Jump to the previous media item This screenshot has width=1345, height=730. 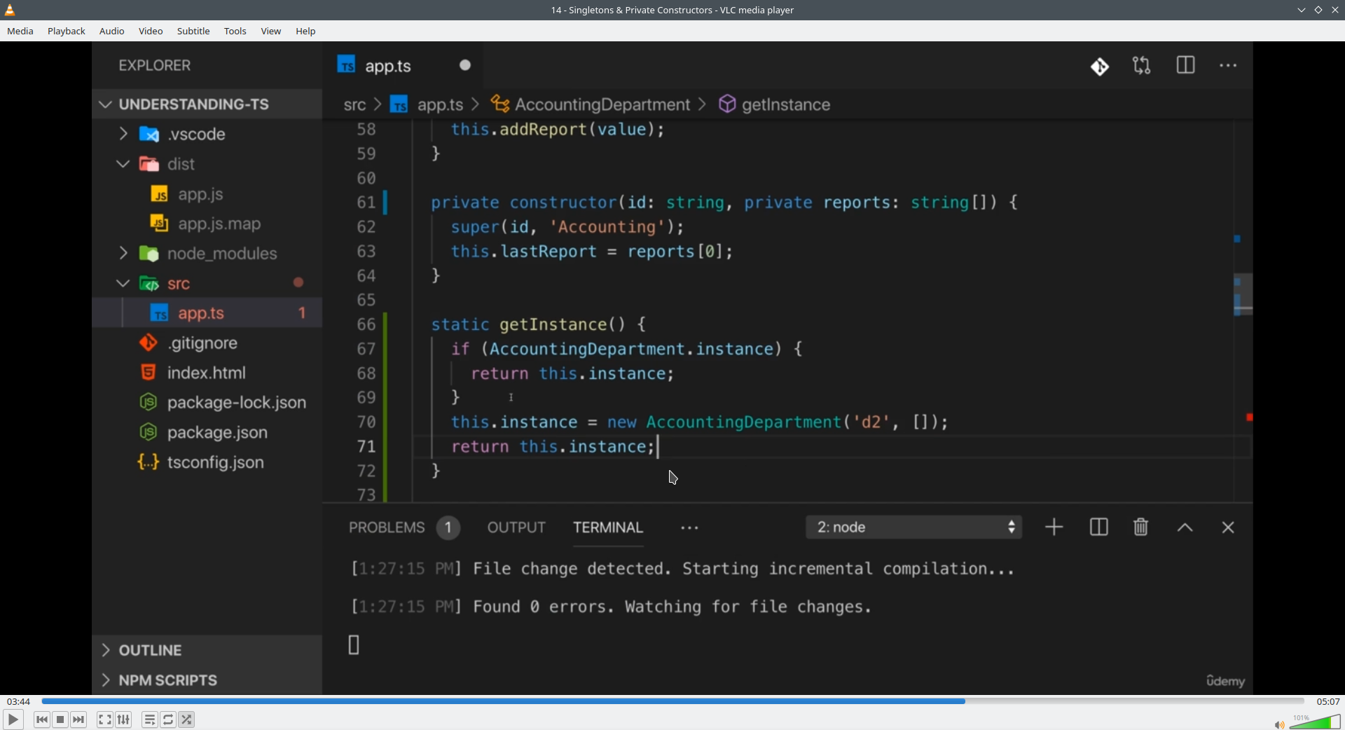(x=42, y=719)
